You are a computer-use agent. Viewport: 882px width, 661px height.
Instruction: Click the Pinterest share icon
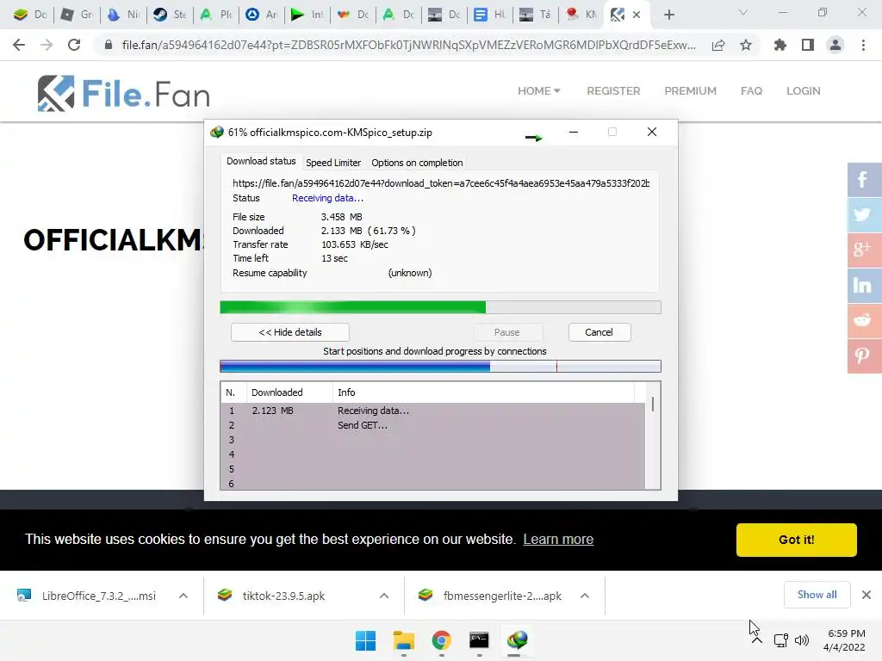[864, 355]
